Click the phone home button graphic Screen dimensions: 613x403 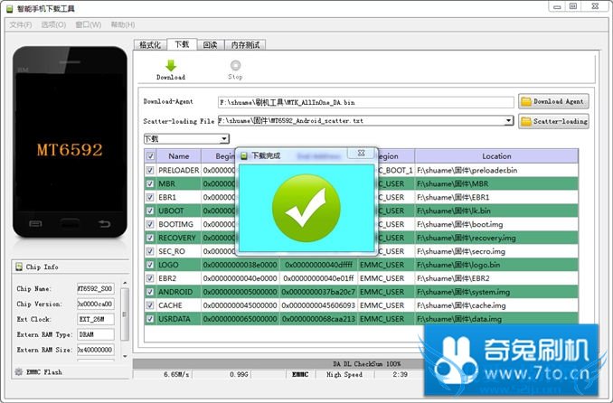[70, 223]
